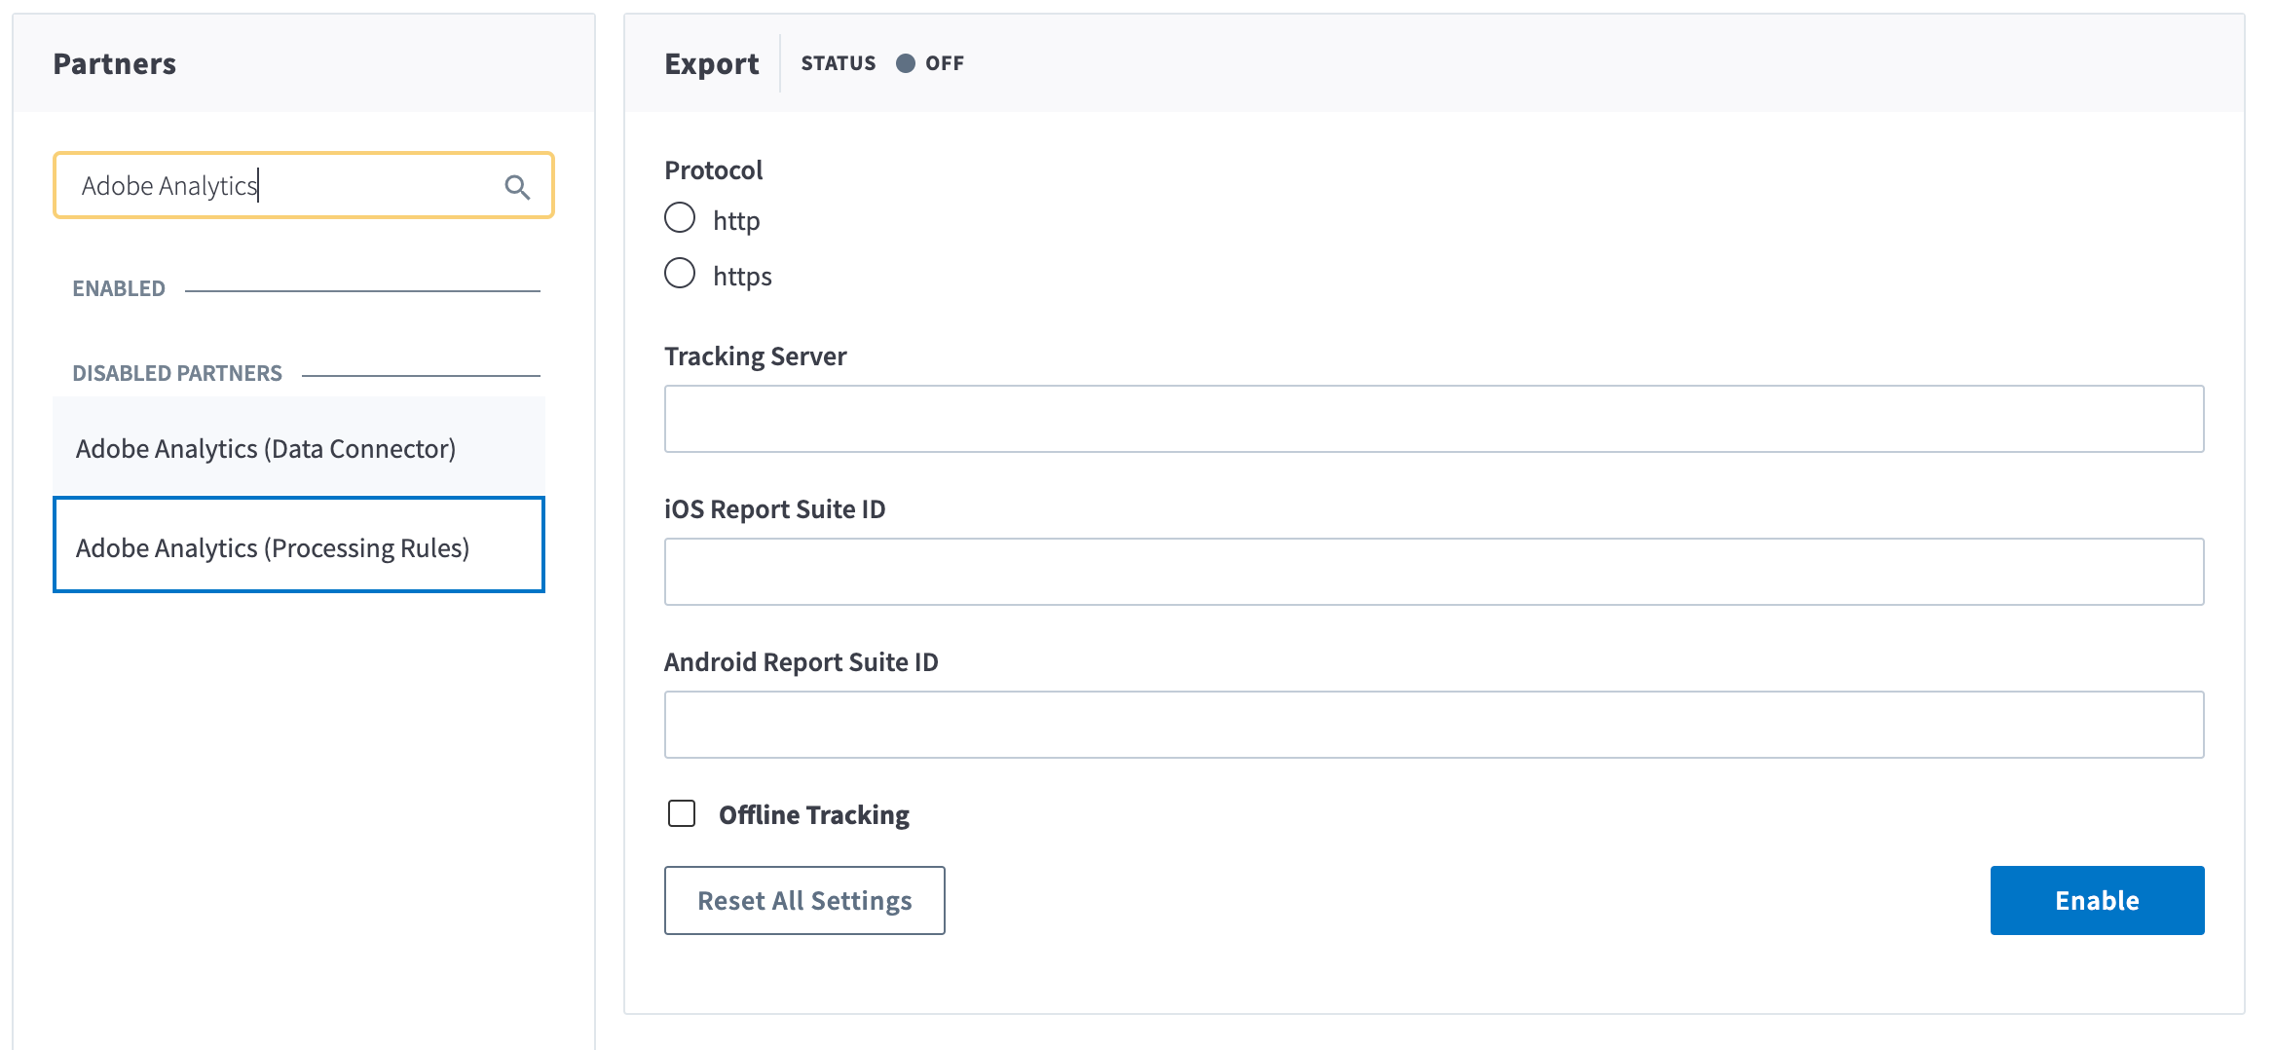Click the OFF status indicator dot
This screenshot has width=2275, height=1050.
click(x=905, y=63)
